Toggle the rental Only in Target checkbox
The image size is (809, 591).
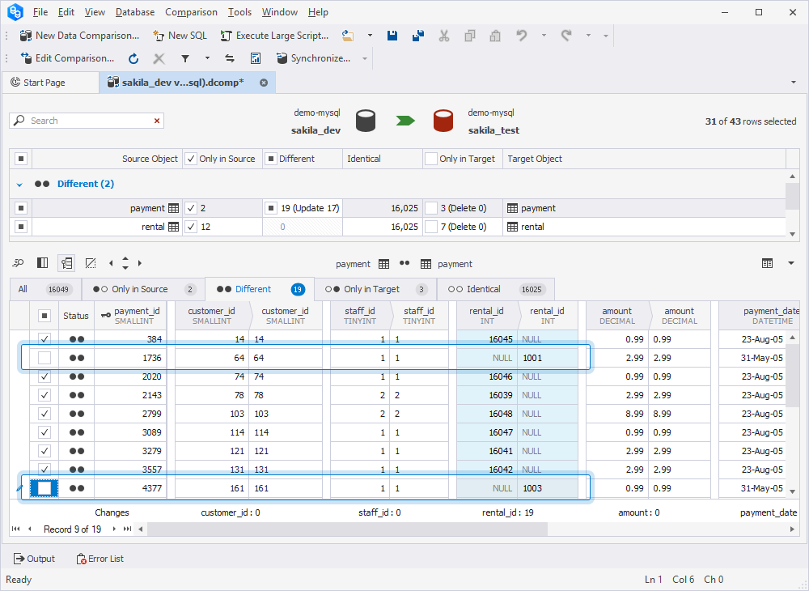431,227
